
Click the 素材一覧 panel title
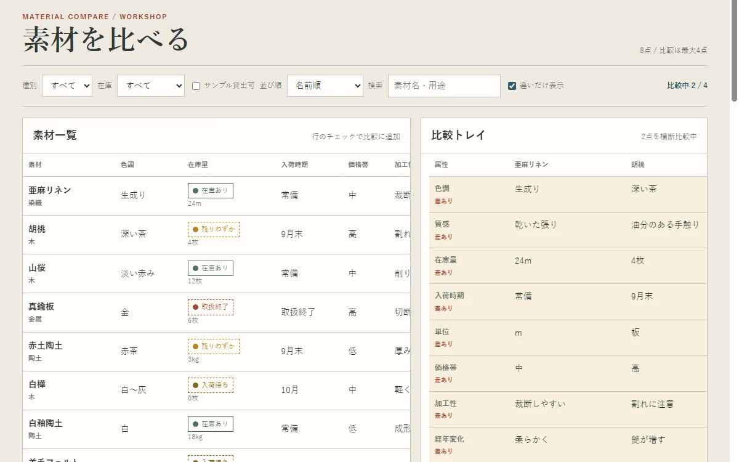[x=55, y=136]
